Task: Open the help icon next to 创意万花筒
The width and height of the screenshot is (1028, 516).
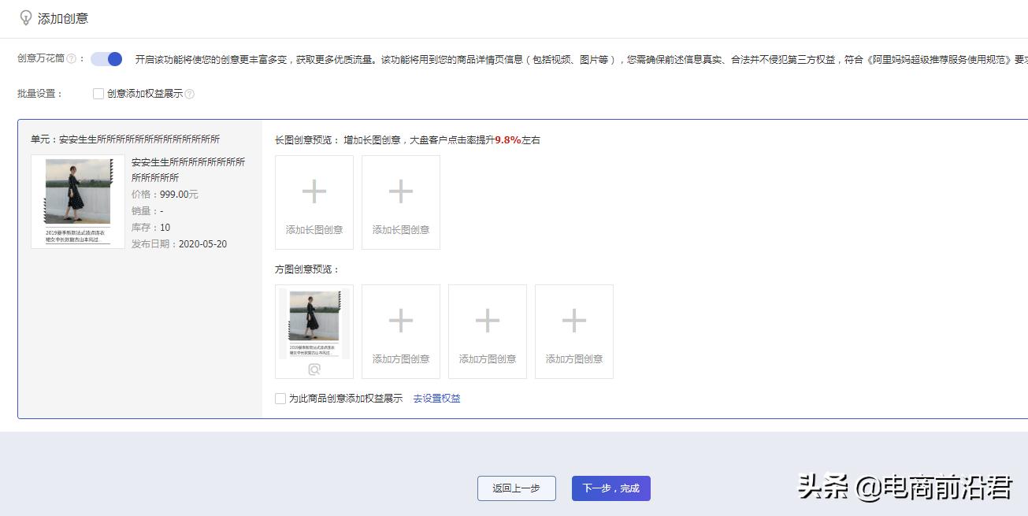Action: click(71, 59)
